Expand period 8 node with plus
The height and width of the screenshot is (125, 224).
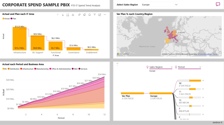(x=203, y=114)
